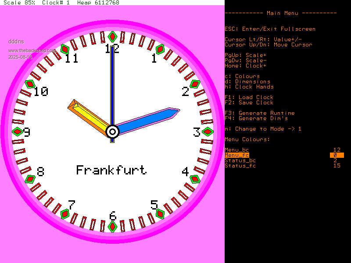Viewport: 351px width, 263px height.
Task: Click the diamond marker beside numeral 3
Action: pyautogui.click(x=208, y=131)
